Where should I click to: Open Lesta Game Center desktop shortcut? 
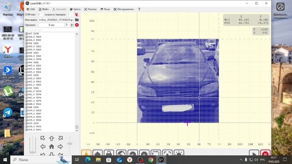(8, 74)
